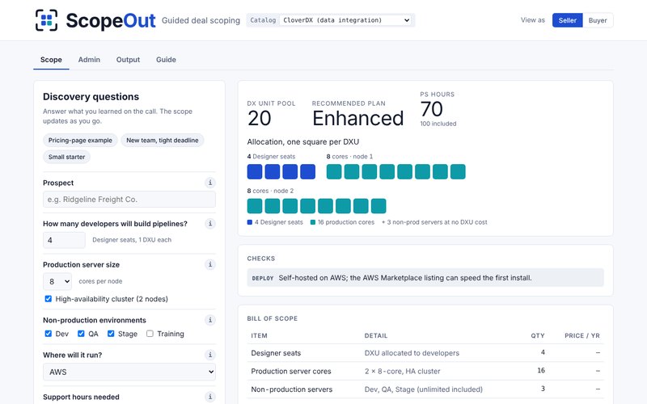Click first blue Designer seat square
This screenshot has width=647, height=404.
point(255,171)
